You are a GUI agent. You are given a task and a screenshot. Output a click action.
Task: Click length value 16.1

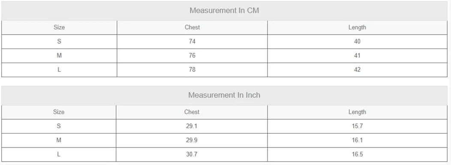pyautogui.click(x=357, y=140)
